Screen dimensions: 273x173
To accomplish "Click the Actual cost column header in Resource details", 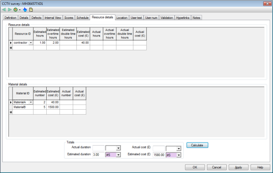I will [140, 34].
